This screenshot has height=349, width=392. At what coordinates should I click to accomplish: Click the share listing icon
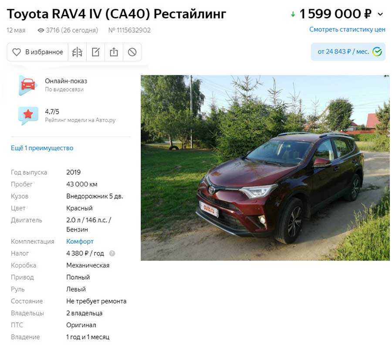[x=114, y=52]
